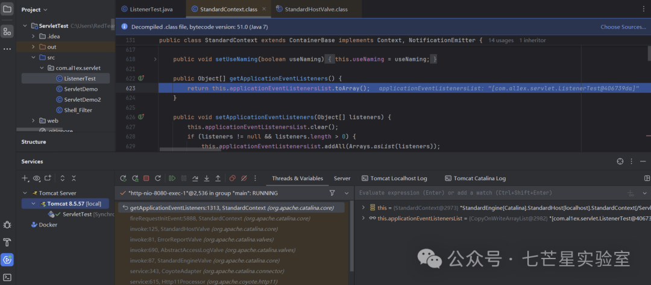Click the 1 inheritor hint
The width and height of the screenshot is (651, 285).
click(533, 40)
